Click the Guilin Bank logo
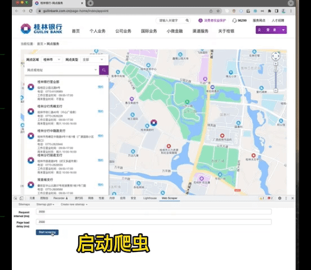The image size is (311, 270). pos(42,29)
